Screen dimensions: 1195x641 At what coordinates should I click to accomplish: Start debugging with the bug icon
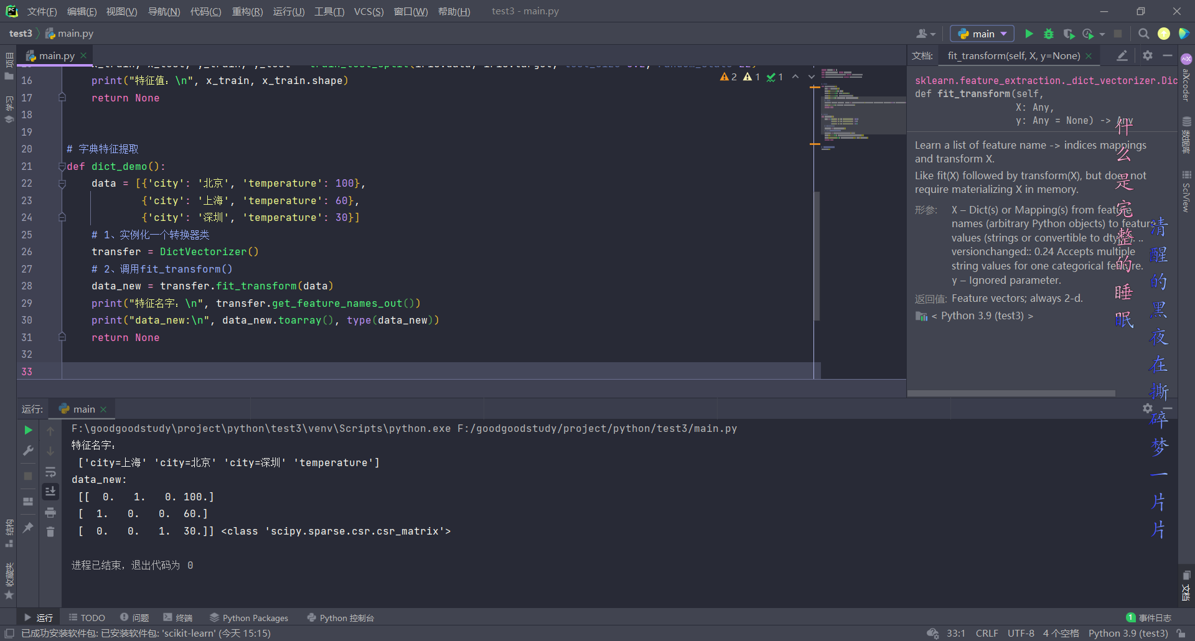point(1049,34)
